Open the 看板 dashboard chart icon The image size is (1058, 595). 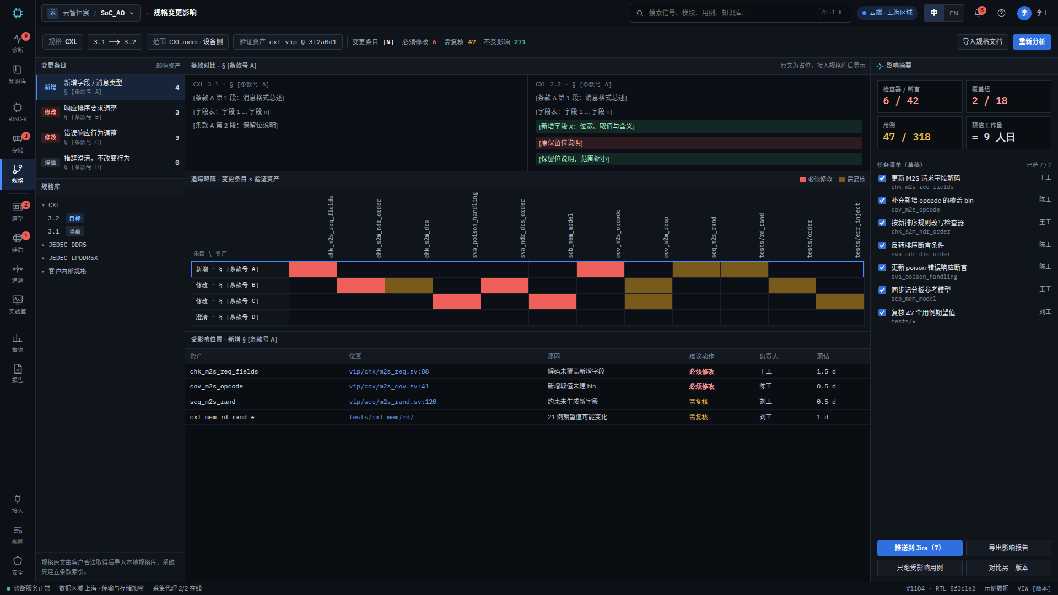18,342
